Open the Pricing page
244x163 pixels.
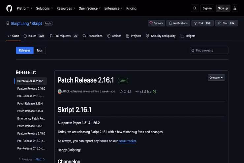(x=131, y=8)
